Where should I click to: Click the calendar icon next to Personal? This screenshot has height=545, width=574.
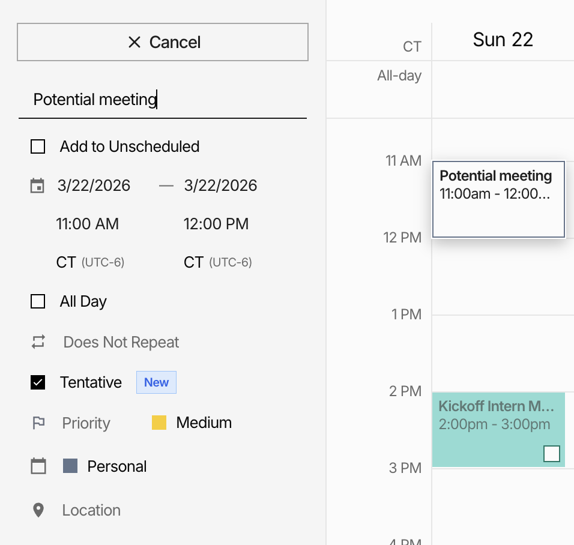[38, 466]
